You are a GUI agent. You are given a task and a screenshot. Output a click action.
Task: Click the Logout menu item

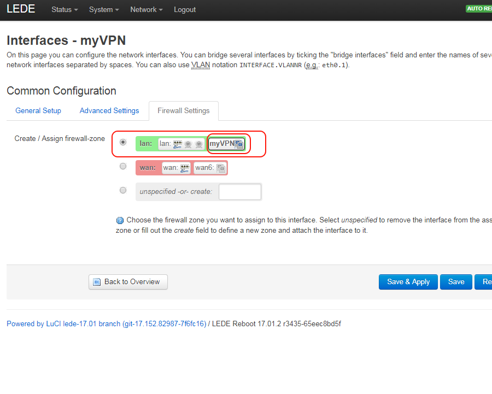tap(185, 10)
